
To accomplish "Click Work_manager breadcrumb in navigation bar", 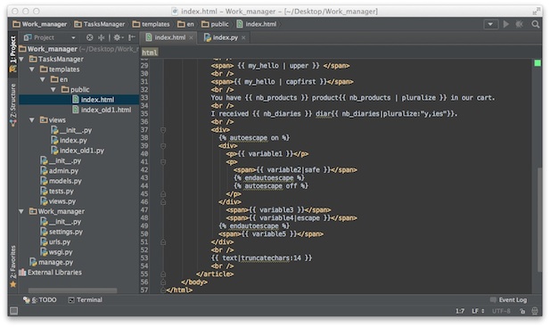I will pyautogui.click(x=39, y=24).
